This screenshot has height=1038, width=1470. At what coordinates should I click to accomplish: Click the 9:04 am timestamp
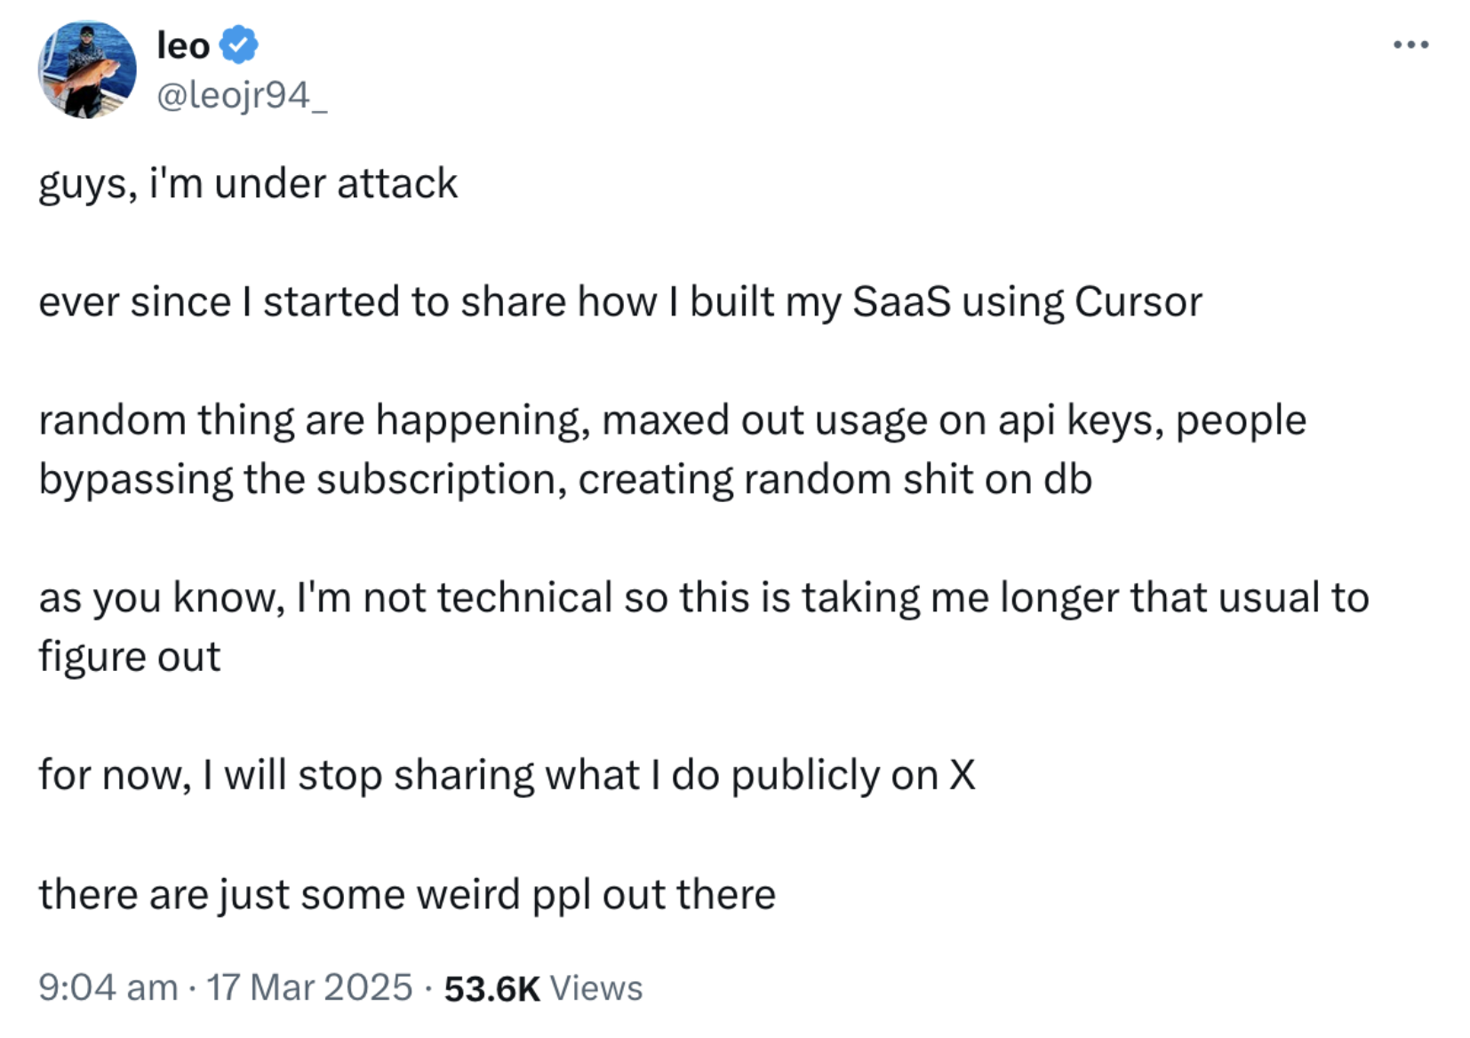108,987
